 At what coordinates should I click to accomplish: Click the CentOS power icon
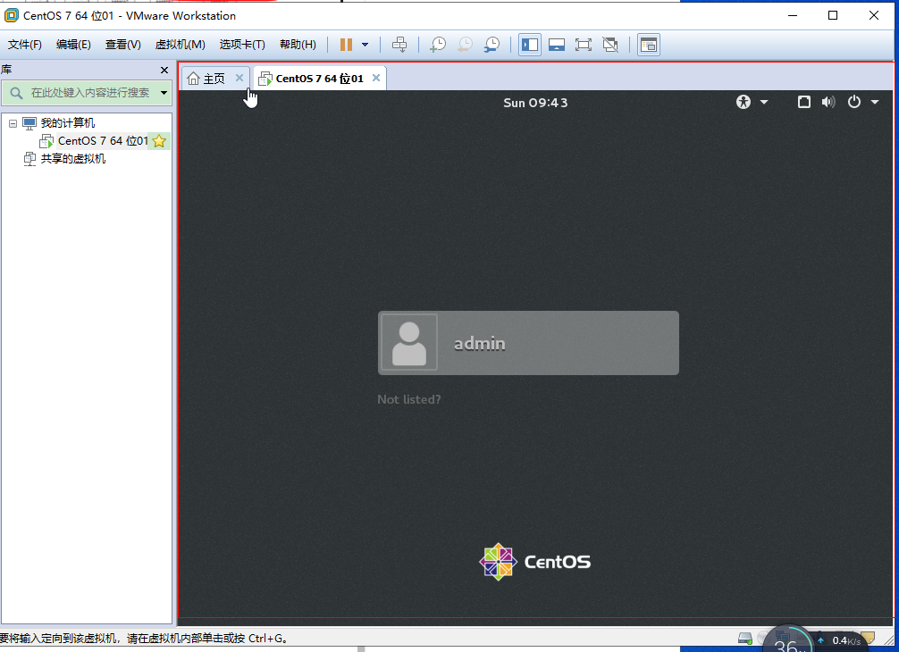(x=854, y=102)
